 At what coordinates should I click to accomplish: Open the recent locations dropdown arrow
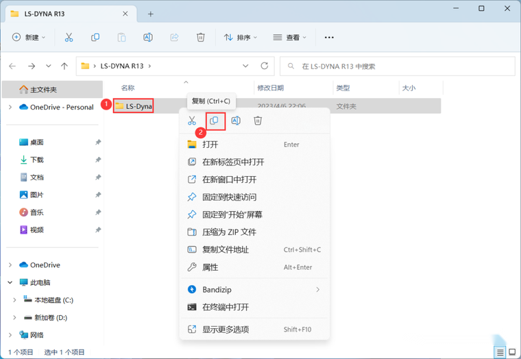coord(49,66)
